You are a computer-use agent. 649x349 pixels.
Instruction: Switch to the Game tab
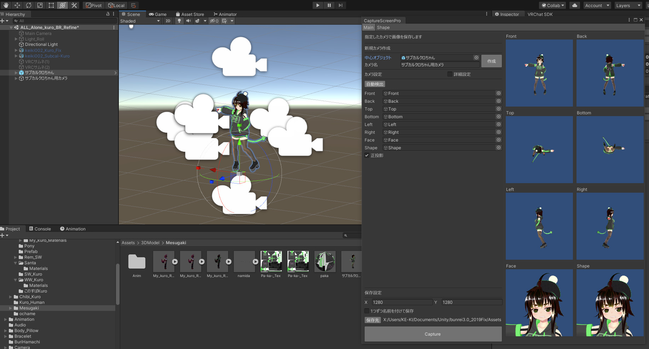[158, 14]
